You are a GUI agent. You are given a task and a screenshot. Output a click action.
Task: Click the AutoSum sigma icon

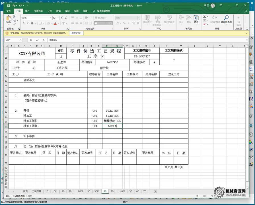point(205,17)
